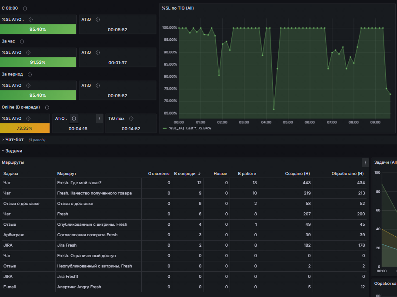Image resolution: width=397 pixels, height=297 pixels.
Task: Click info icon beside "С 00:00" heading
Action: [x=25, y=9]
